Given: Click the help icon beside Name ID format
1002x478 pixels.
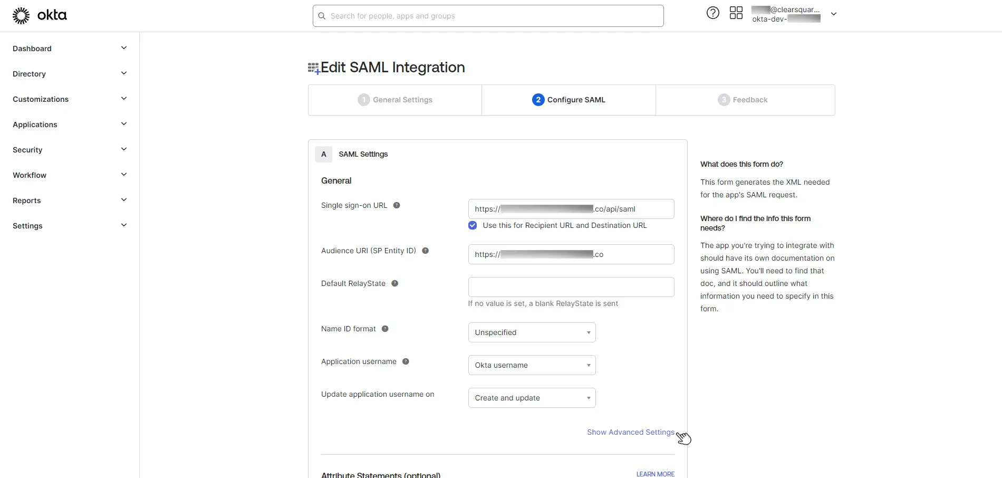Looking at the screenshot, I should pos(385,329).
